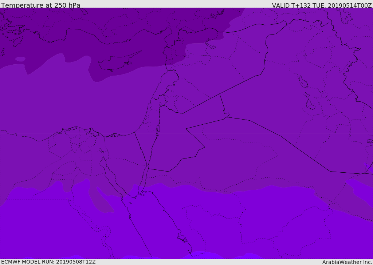Image resolution: width=373 pixels, height=265 pixels.
Task: Select Lake Assad in northern Syria
Action: point(210,45)
